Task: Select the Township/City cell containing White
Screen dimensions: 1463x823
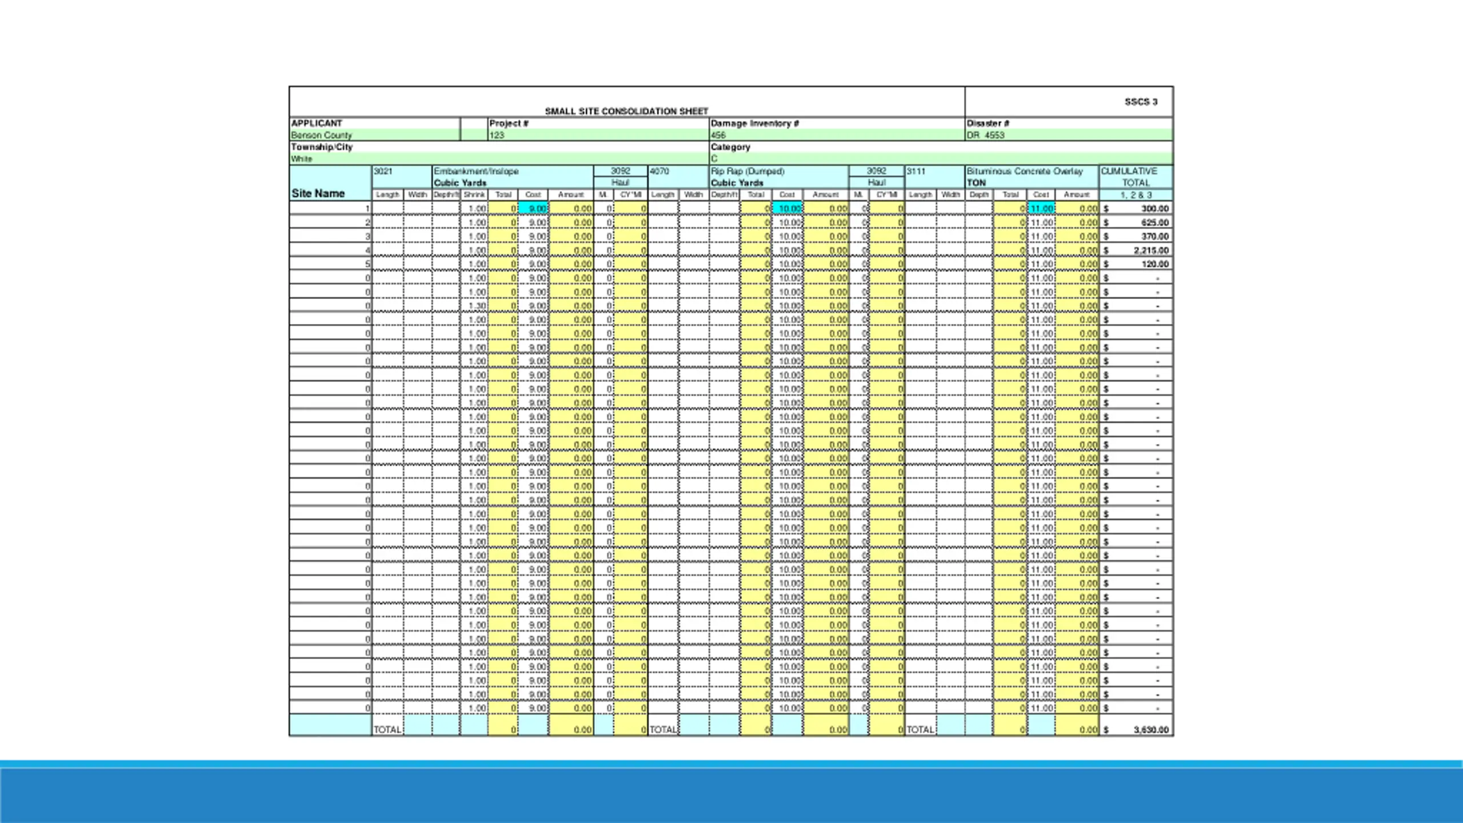Action: click(499, 159)
